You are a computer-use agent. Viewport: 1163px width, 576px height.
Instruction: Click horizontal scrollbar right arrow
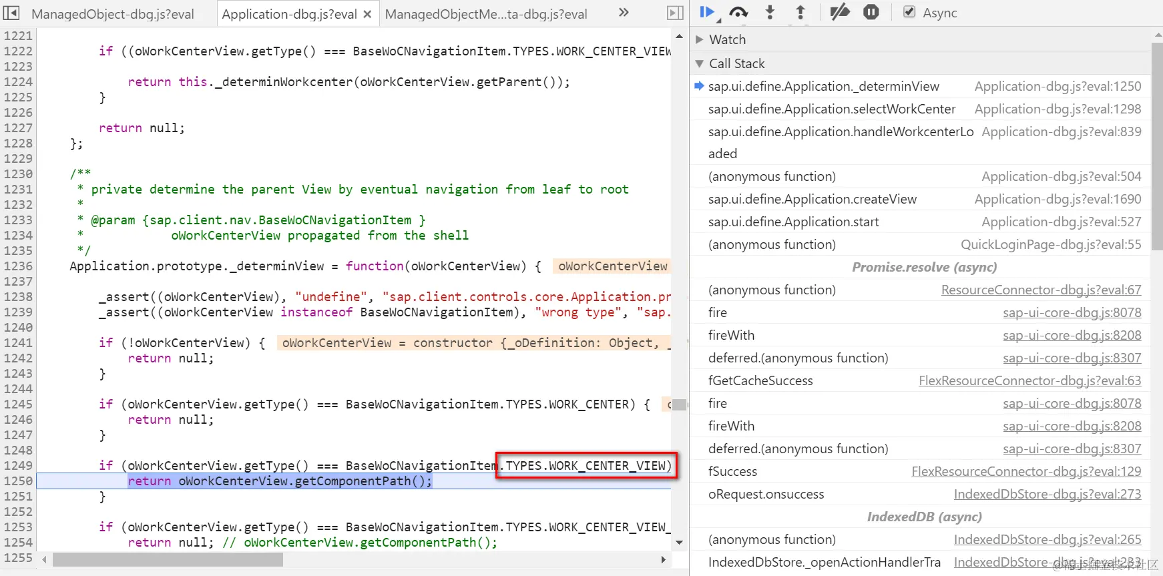pyautogui.click(x=663, y=560)
